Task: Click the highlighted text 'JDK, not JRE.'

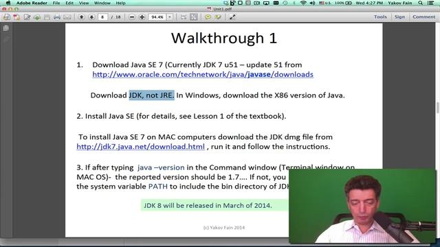Action: point(151,95)
